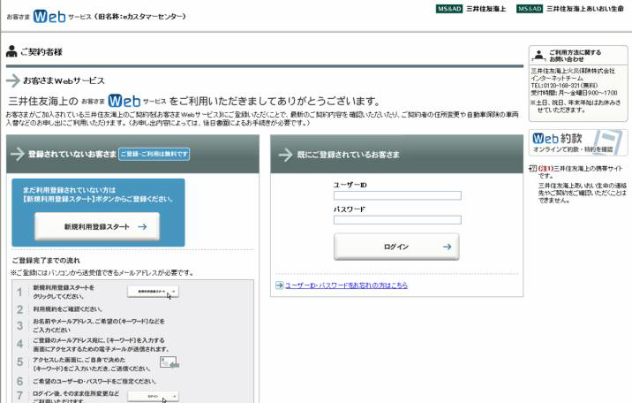Click the mobile site icon next to (注1)
This screenshot has height=403, width=632.
532,167
